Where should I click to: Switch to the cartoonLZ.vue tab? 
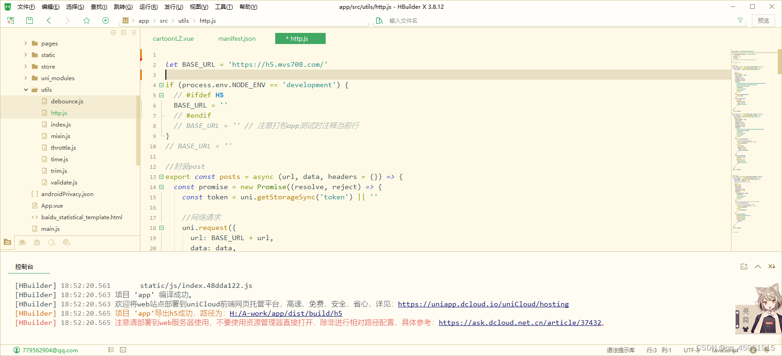click(x=173, y=38)
